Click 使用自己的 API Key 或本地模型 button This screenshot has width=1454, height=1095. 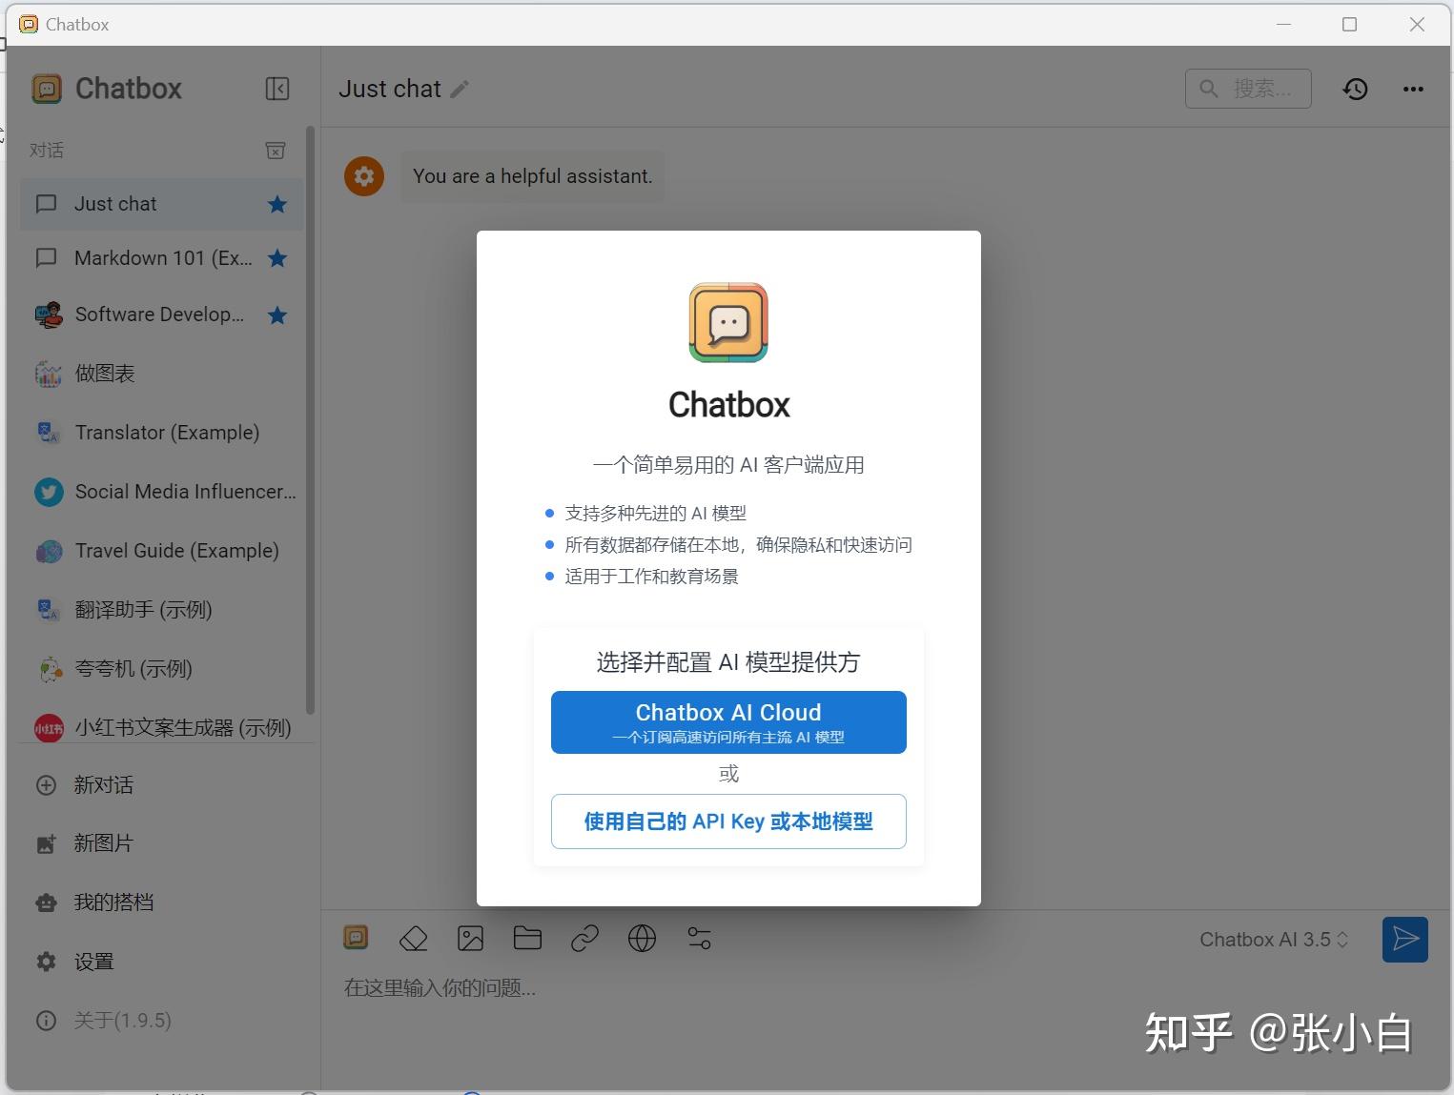point(728,821)
